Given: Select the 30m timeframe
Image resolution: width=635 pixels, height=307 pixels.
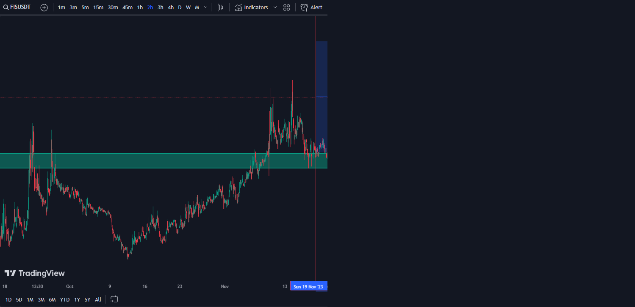Looking at the screenshot, I should coord(113,8).
